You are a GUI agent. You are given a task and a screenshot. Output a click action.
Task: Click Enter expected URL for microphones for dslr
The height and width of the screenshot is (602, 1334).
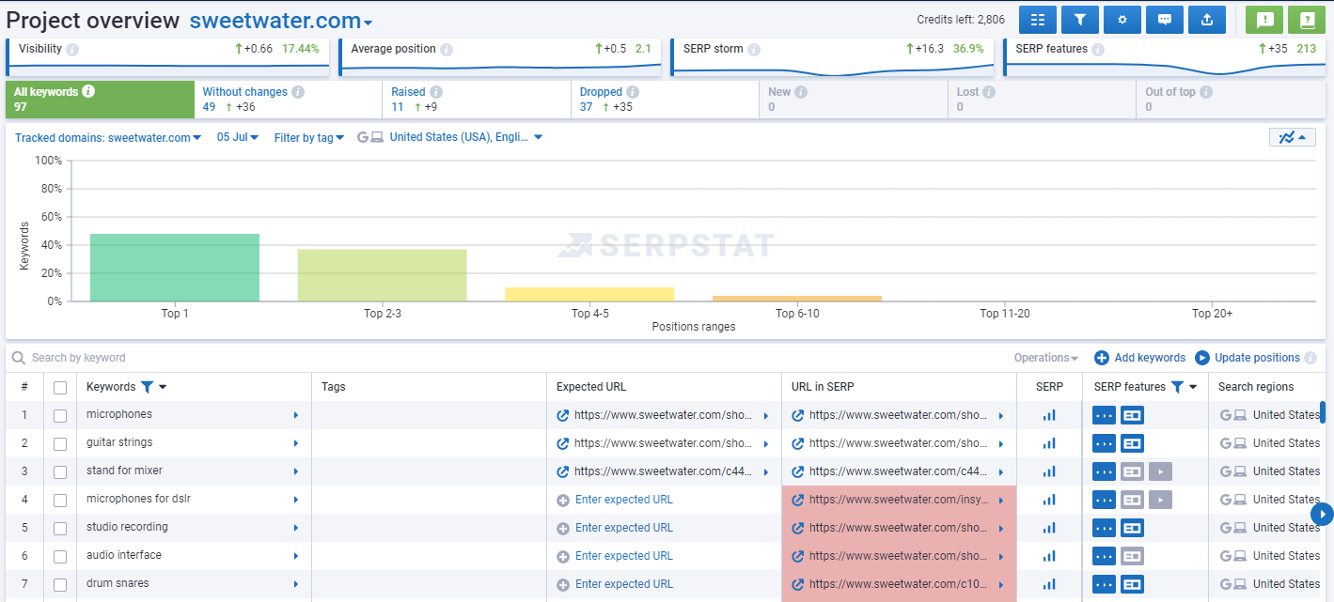(624, 500)
